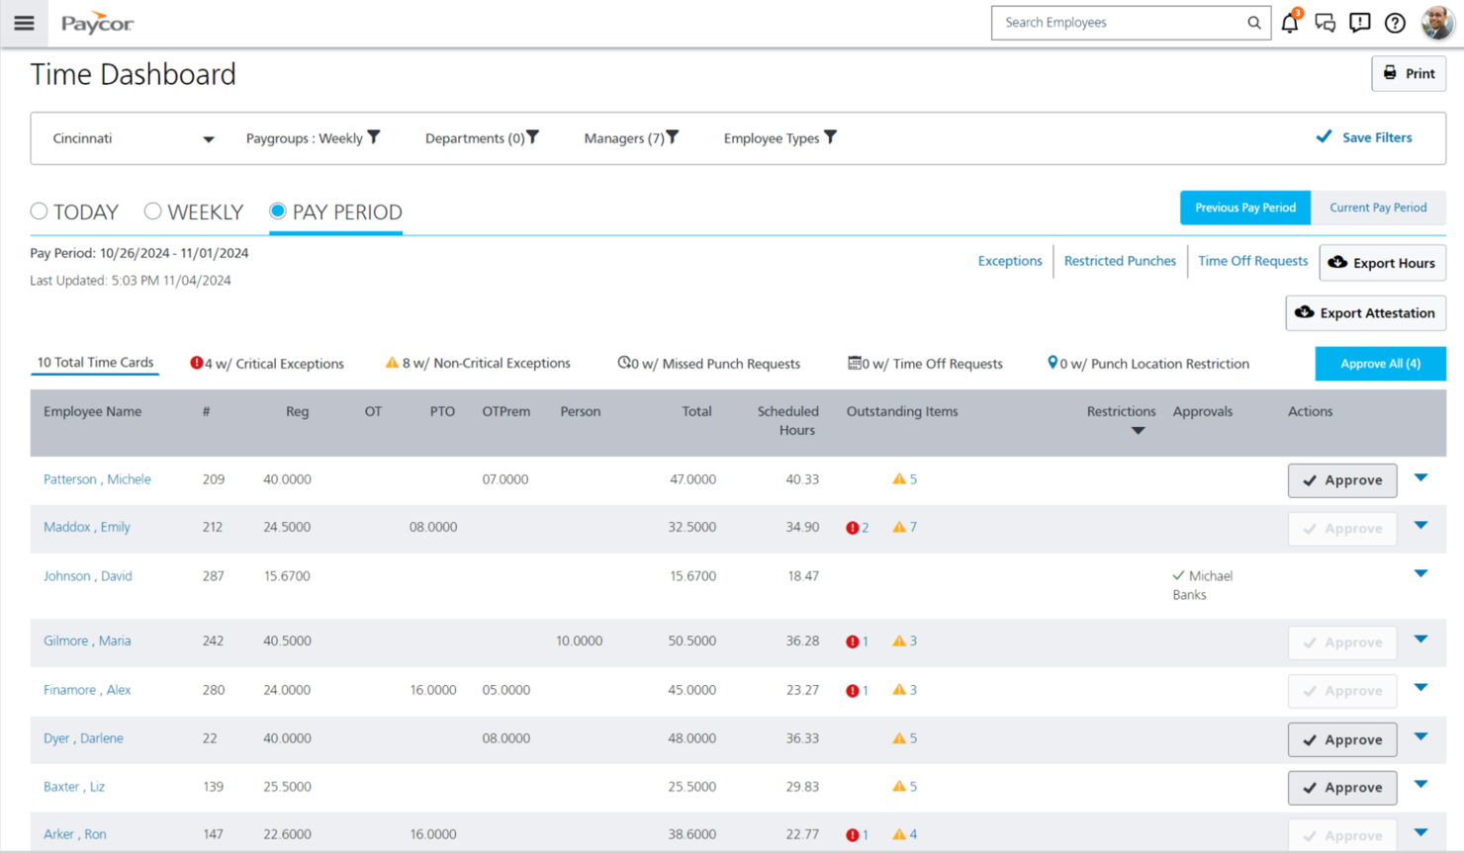
Task: Select the PAY PERIOD radio button
Action: tap(278, 212)
